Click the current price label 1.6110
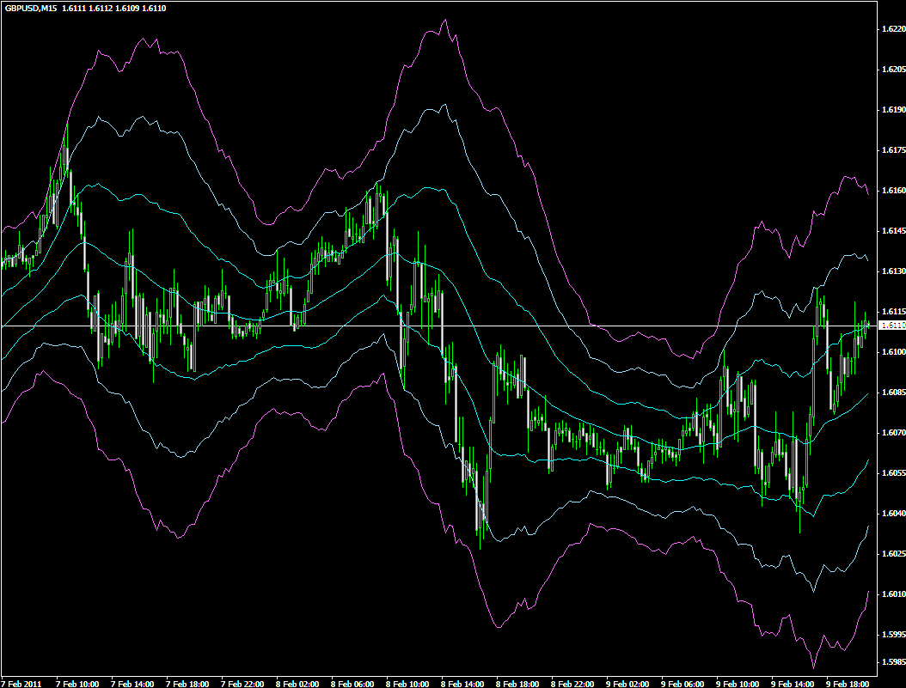The width and height of the screenshot is (906, 688). pyautogui.click(x=893, y=326)
